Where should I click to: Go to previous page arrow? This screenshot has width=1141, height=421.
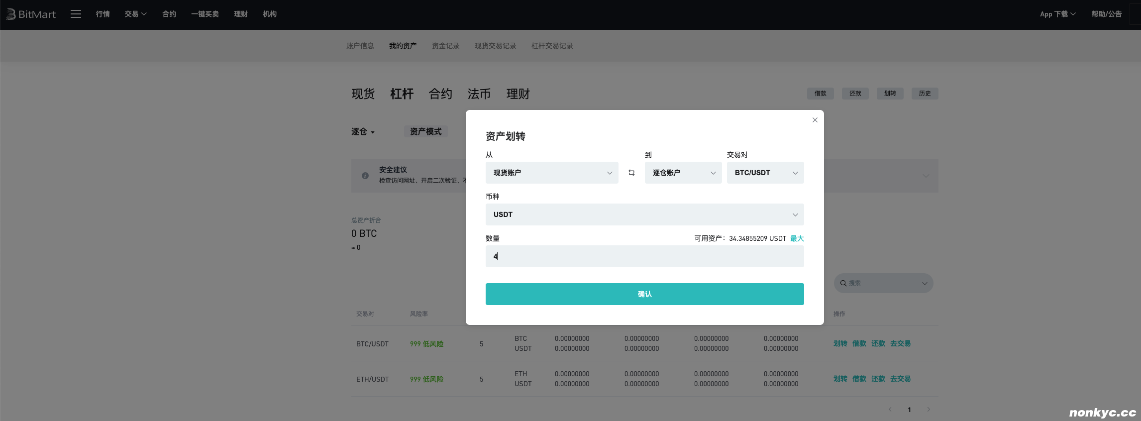click(x=890, y=410)
